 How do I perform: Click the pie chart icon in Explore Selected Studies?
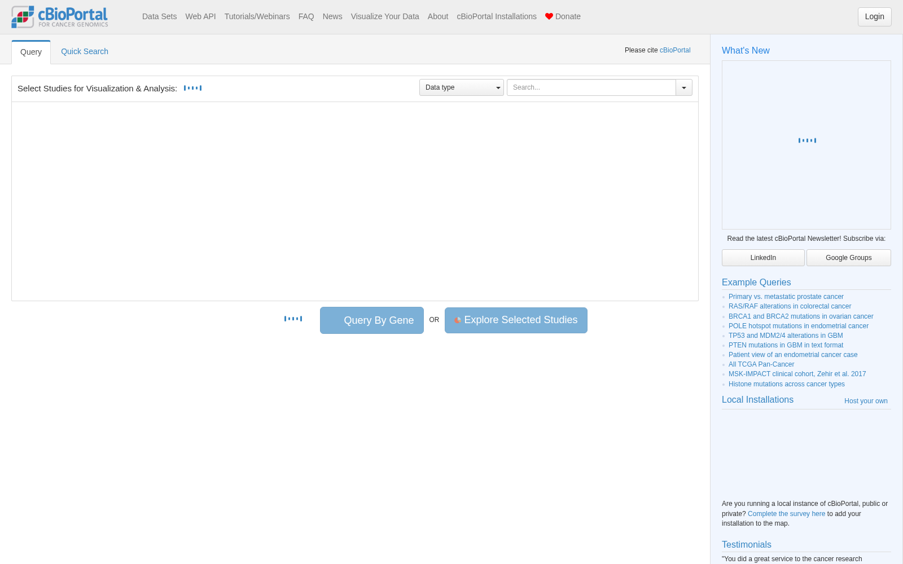[458, 320]
